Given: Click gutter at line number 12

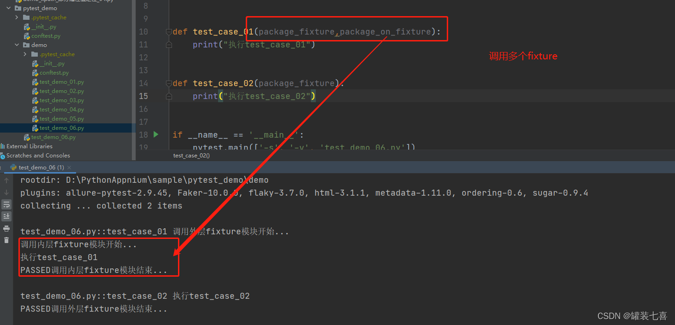Looking at the screenshot, I should pos(143,58).
